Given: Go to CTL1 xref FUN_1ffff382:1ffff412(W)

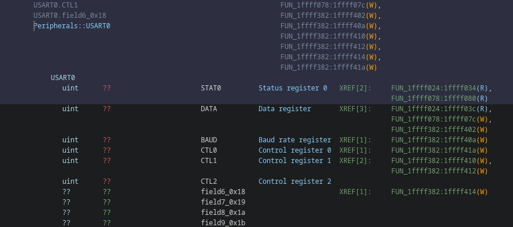Looking at the screenshot, I should click(x=439, y=171).
